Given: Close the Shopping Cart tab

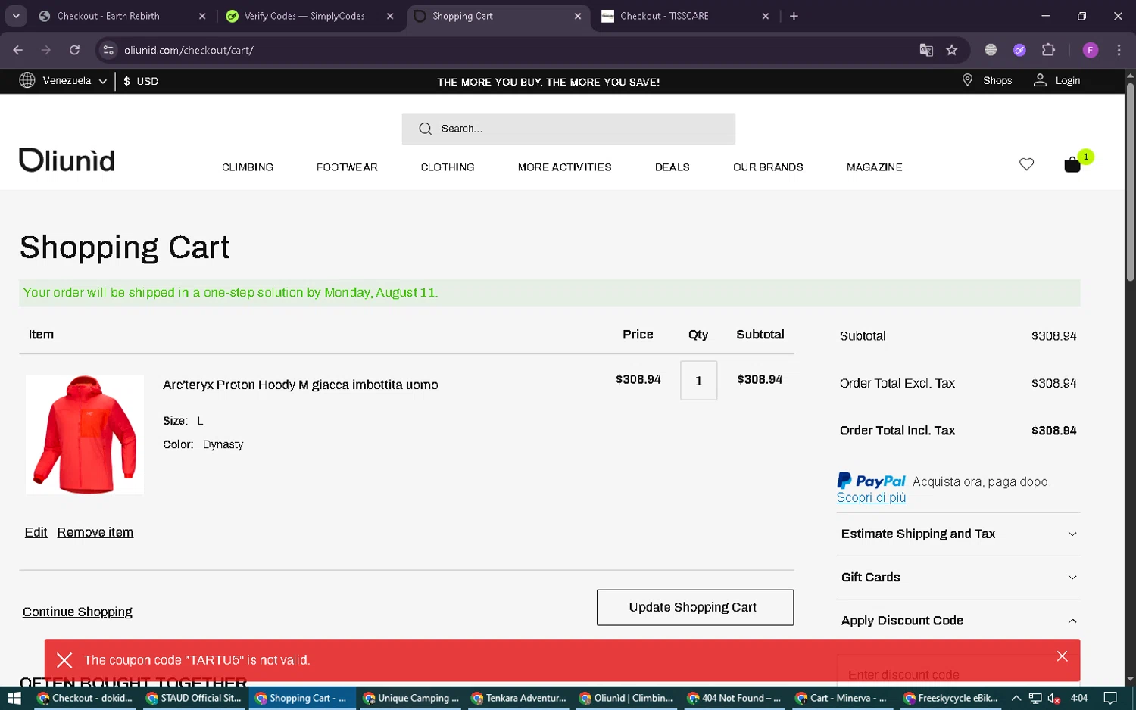Looking at the screenshot, I should [578, 16].
